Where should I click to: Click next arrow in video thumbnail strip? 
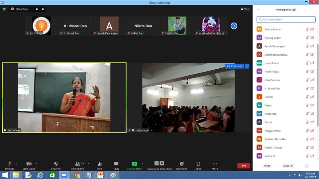click(234, 26)
